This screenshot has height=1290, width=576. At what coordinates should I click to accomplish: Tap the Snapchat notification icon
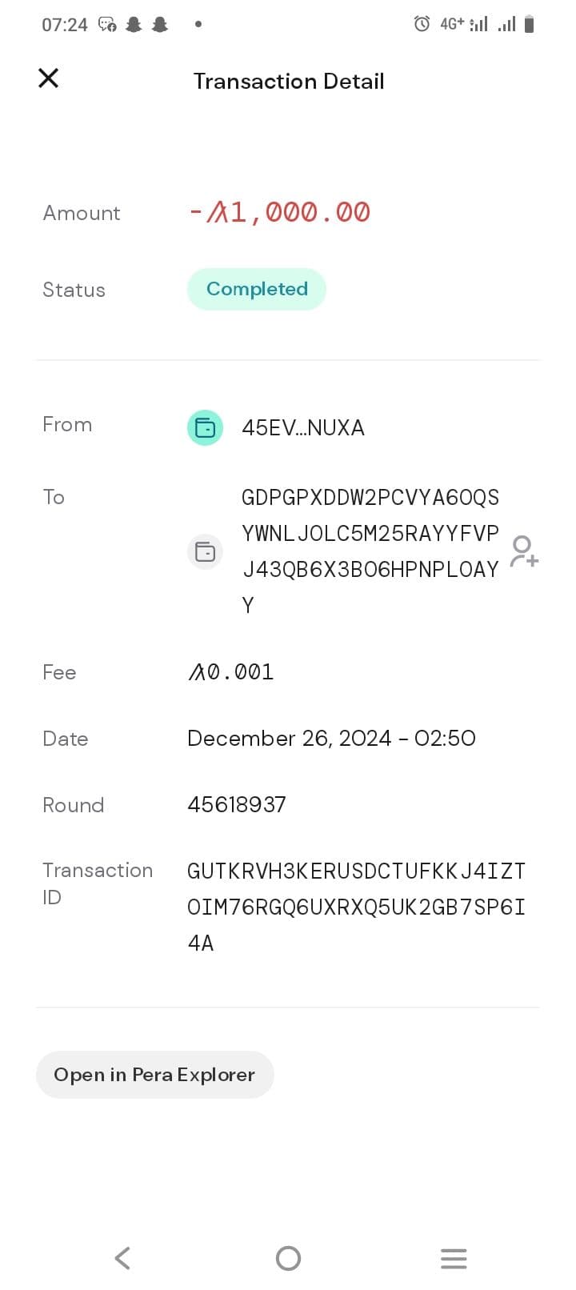coord(134,24)
